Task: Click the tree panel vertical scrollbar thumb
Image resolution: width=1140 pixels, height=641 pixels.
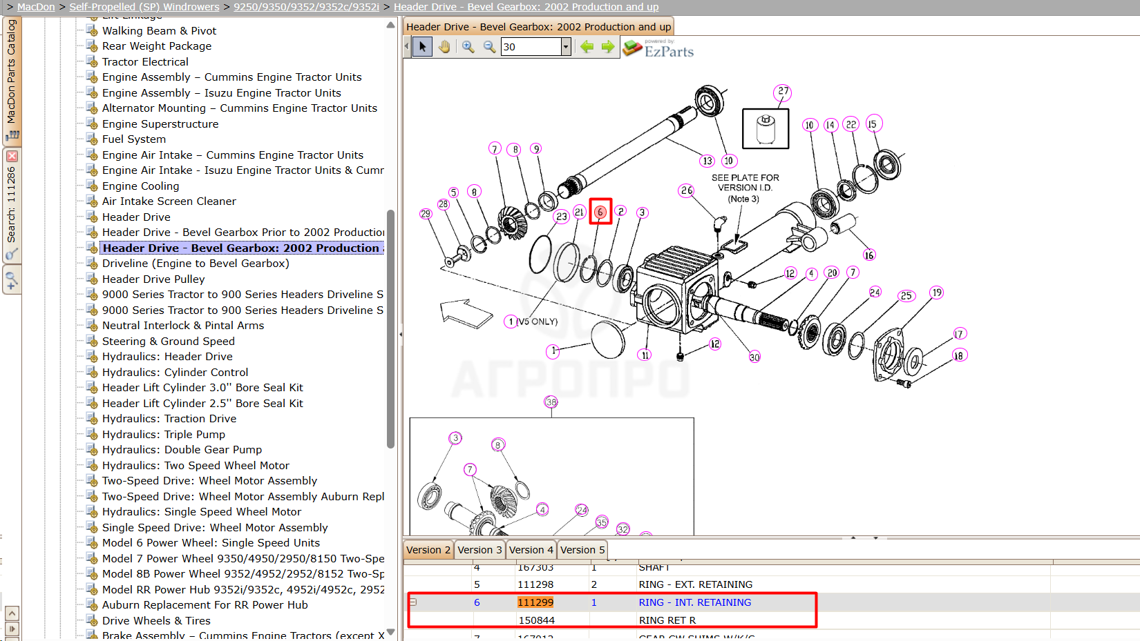Action: pos(390,328)
